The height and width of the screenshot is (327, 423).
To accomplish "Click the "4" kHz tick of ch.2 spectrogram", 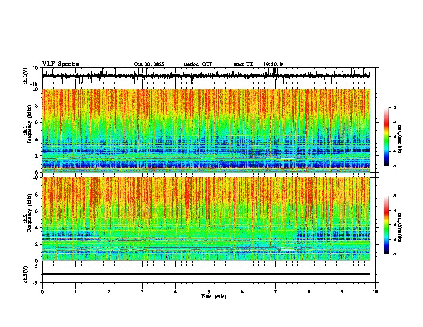I will pyautogui.click(x=37, y=228).
